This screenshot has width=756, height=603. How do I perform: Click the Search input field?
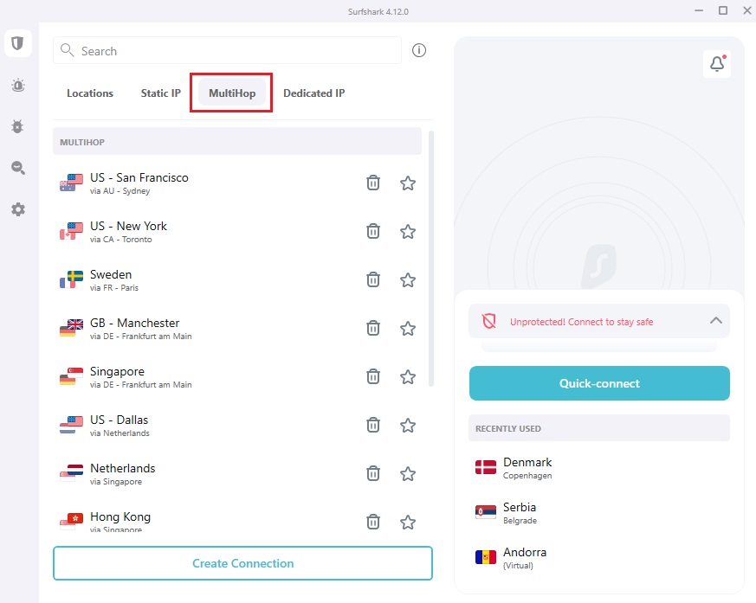(x=227, y=50)
